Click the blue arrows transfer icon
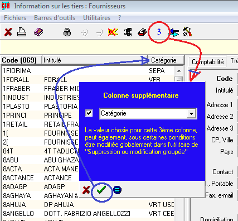Image resolution: width=238 pixels, height=221 pixels. pos(174,32)
